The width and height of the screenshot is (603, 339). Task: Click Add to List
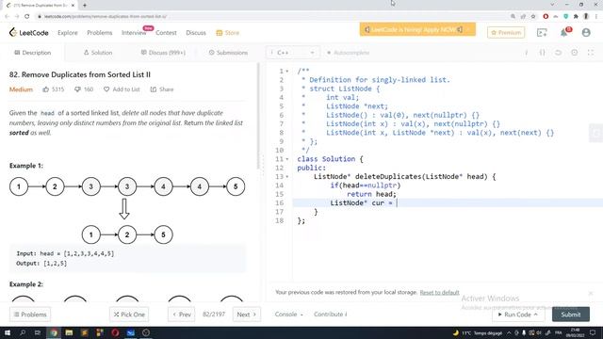coord(122,89)
